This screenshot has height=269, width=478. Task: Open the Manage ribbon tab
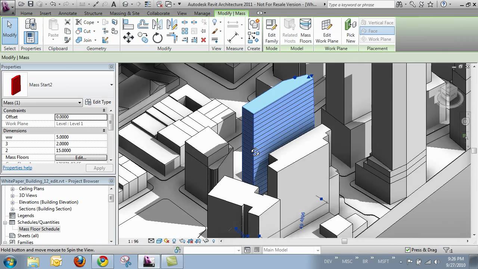[x=202, y=13]
